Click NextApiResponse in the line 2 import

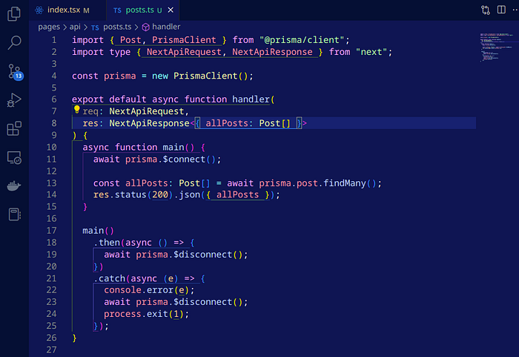click(272, 52)
